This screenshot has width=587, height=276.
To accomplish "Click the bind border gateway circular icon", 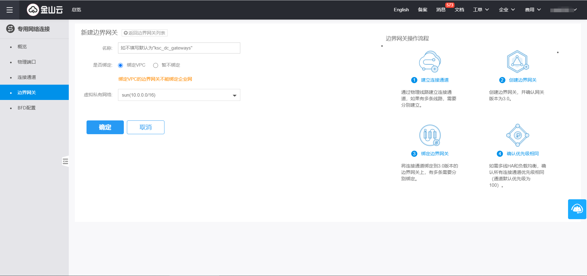I will pos(430,135).
